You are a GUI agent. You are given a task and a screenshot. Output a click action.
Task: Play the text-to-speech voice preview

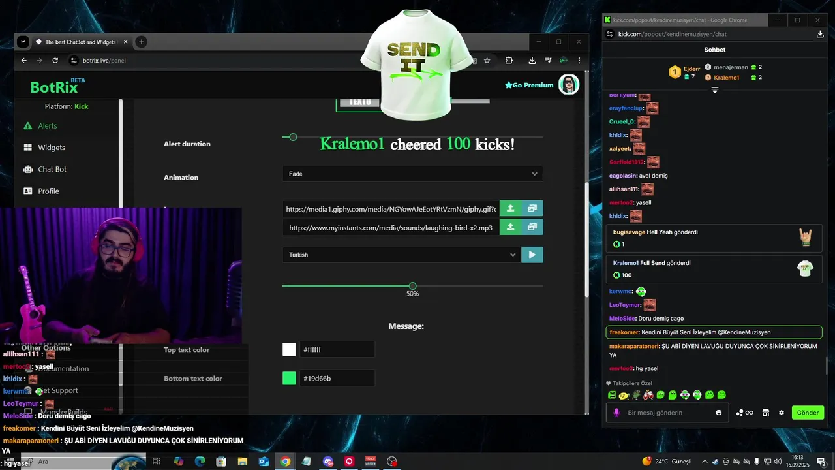click(532, 255)
